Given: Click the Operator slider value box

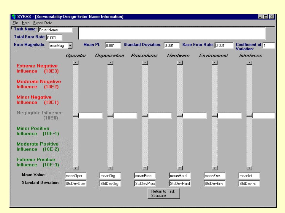Looking at the screenshot, I should [90, 116].
